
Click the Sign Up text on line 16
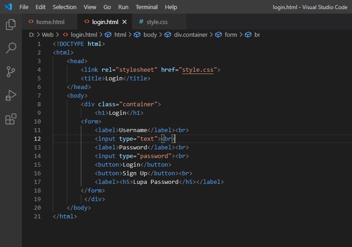pyautogui.click(x=135, y=173)
